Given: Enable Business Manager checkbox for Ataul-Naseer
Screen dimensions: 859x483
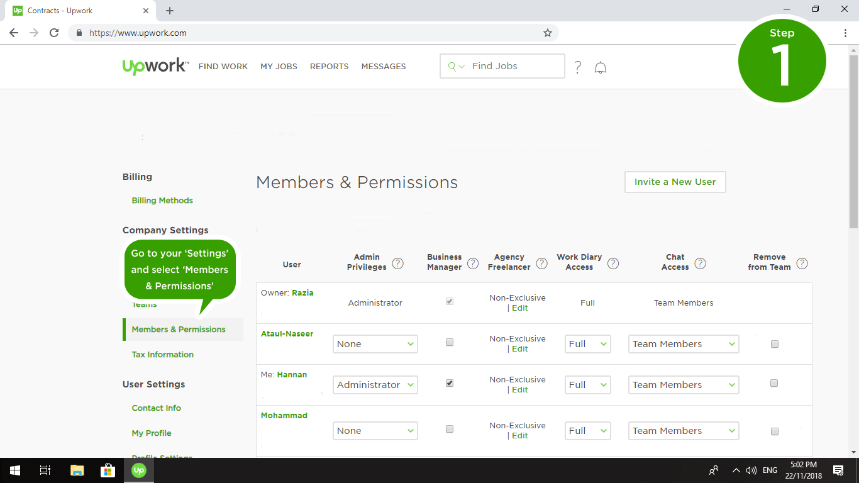Looking at the screenshot, I should 449,343.
